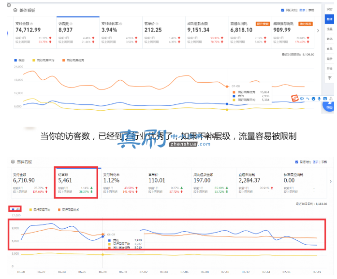Viewport: 337px width, 279px height.
Task: Close the overlay with the round X icon
Action: pyautogui.click(x=9, y=5)
